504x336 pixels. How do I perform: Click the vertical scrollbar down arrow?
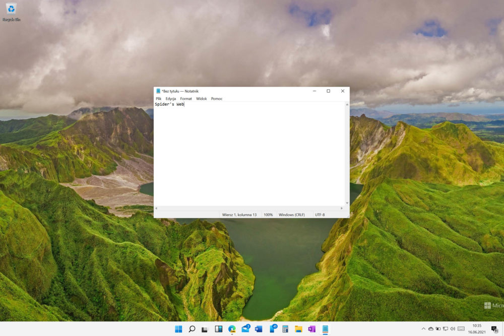tap(347, 203)
